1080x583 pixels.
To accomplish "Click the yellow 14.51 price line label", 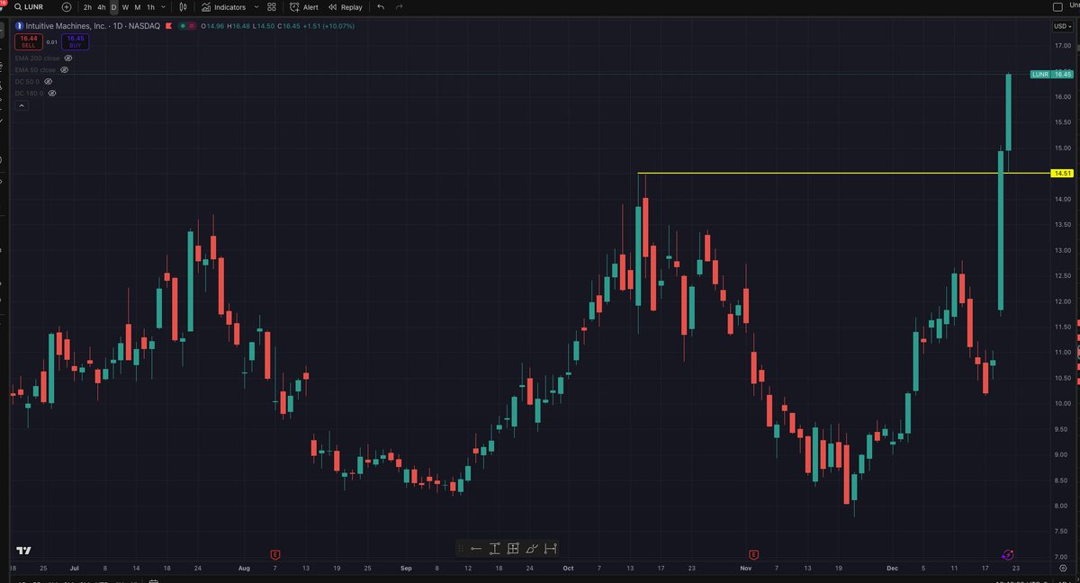I will pos(1062,173).
